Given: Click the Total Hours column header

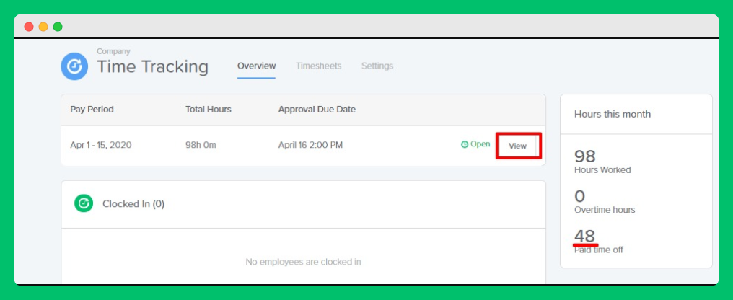Looking at the screenshot, I should click(209, 110).
